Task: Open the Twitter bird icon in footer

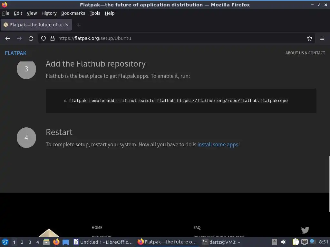Action: pyautogui.click(x=305, y=230)
